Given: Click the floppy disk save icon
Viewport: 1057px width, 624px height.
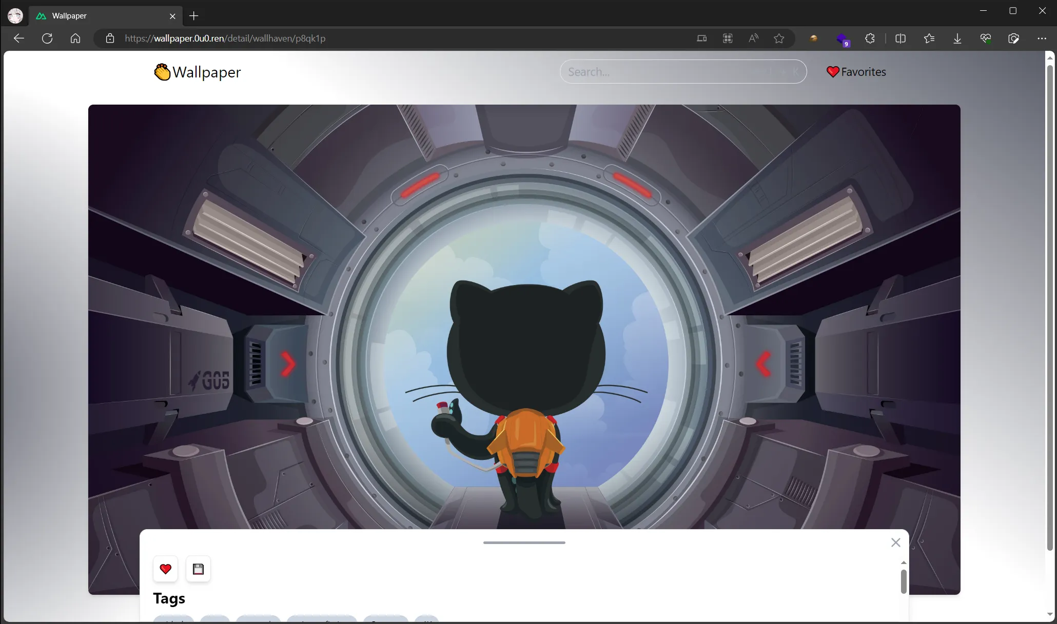Looking at the screenshot, I should [198, 569].
